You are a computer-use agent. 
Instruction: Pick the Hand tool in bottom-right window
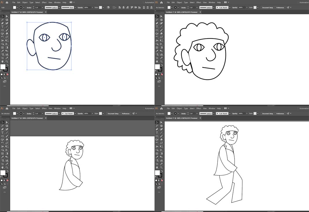157,167
